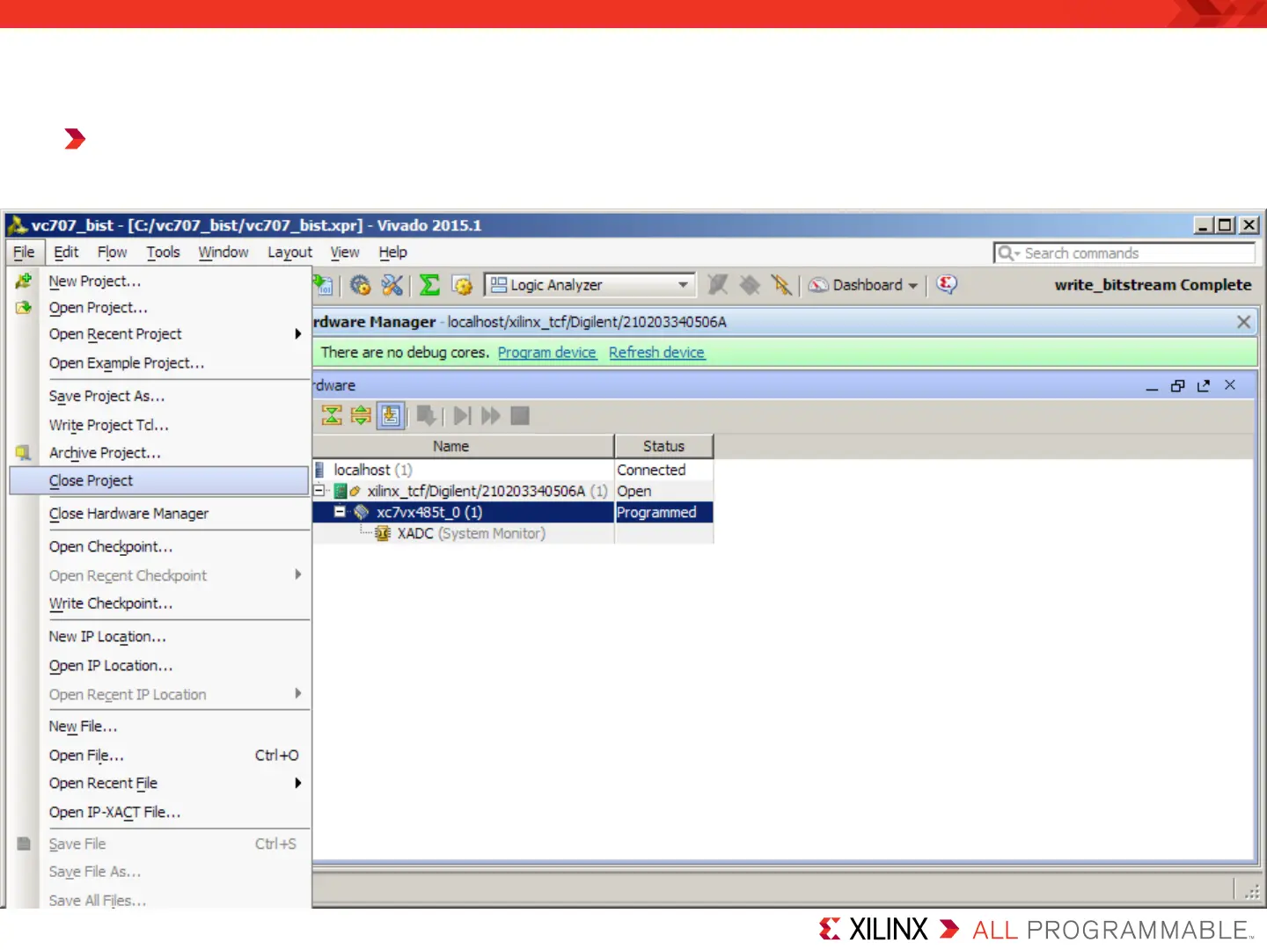
Task: Choose Close Hardware Manager
Action: coord(159,514)
